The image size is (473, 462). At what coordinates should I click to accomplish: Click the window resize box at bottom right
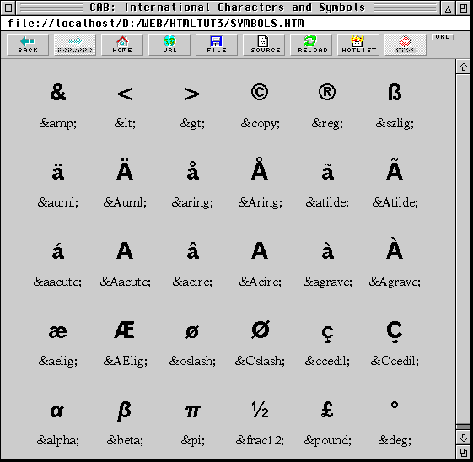coord(464,453)
